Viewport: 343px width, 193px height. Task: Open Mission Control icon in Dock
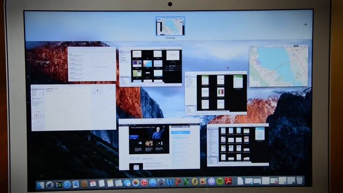tap(58, 185)
